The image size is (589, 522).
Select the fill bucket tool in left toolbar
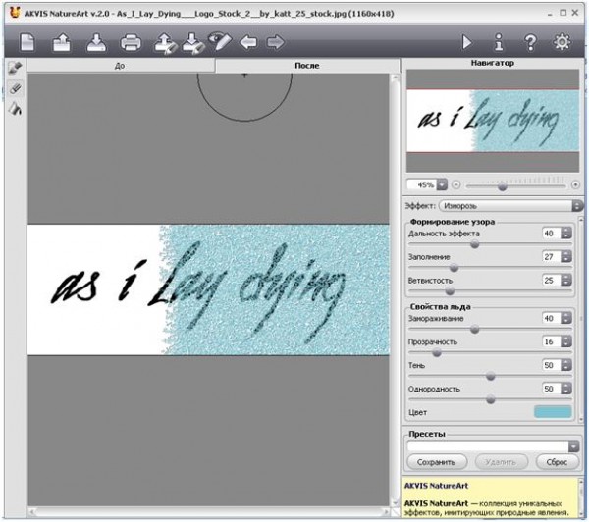pos(15,109)
